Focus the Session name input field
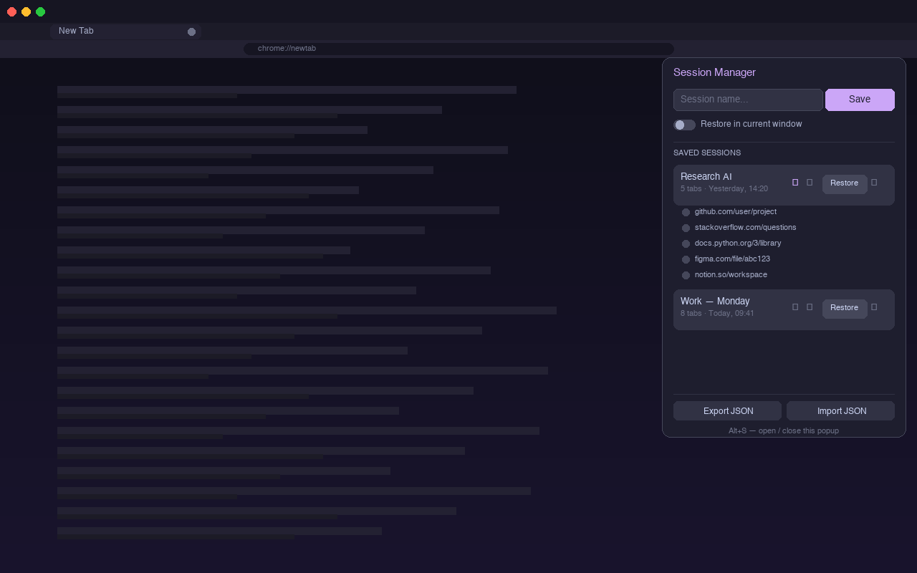Viewport: 917px width, 573px height. (748, 100)
